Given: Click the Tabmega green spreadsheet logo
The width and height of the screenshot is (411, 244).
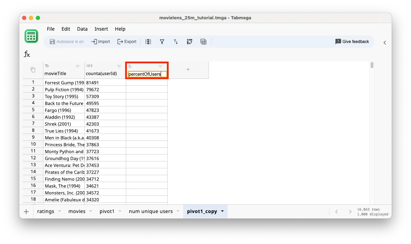Looking at the screenshot, I should pos(31,36).
